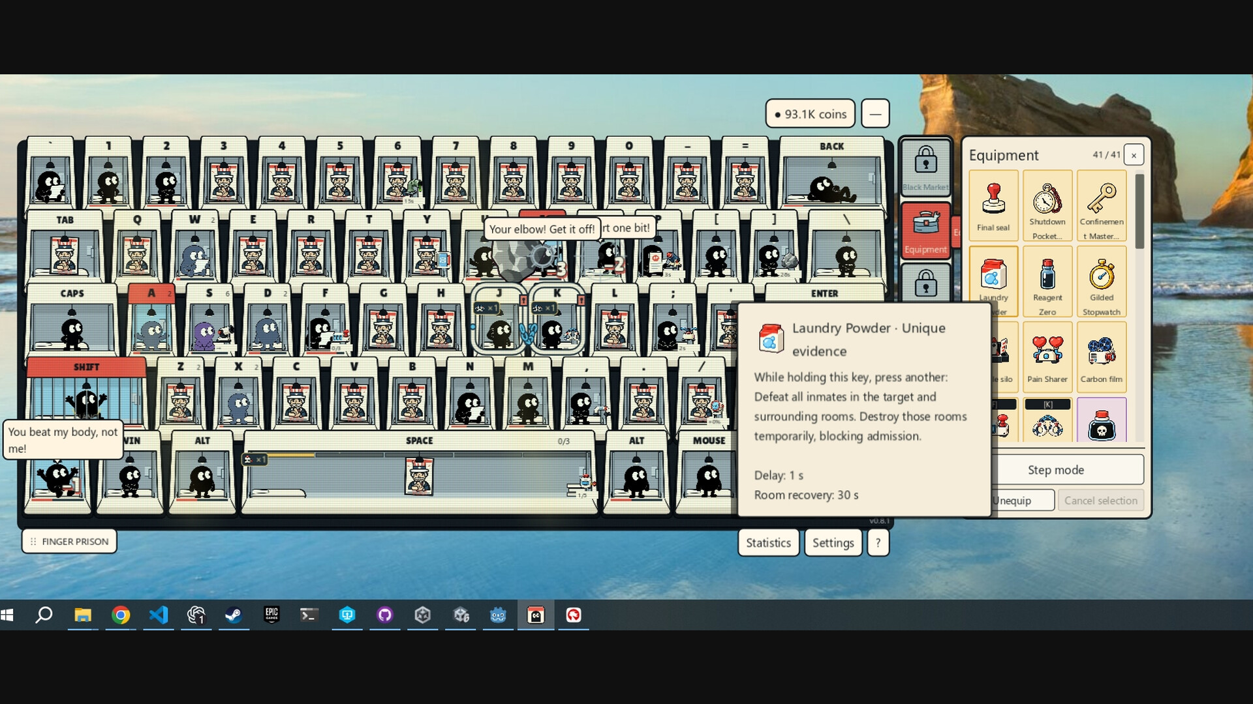Open GitHub Desktop from the taskbar

[x=385, y=615]
